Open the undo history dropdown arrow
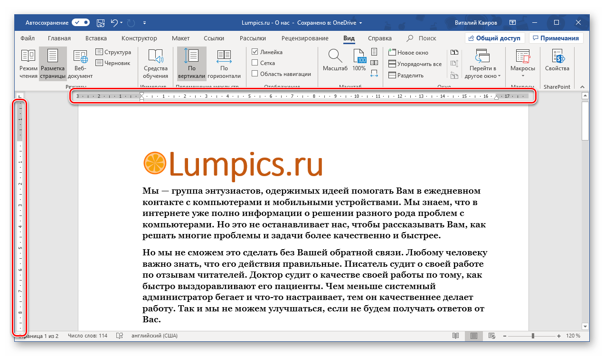This screenshot has width=604, height=356. (x=122, y=22)
